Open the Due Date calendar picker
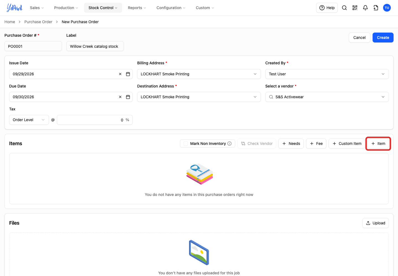This screenshot has width=398, height=276. point(128,97)
